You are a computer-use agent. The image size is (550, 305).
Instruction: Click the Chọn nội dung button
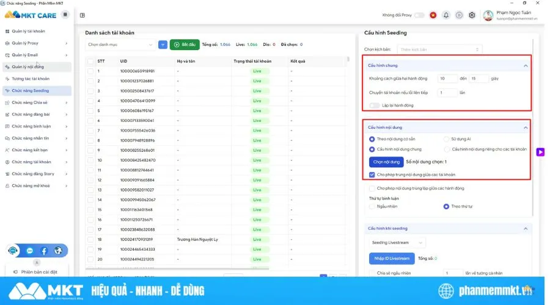tap(386, 162)
